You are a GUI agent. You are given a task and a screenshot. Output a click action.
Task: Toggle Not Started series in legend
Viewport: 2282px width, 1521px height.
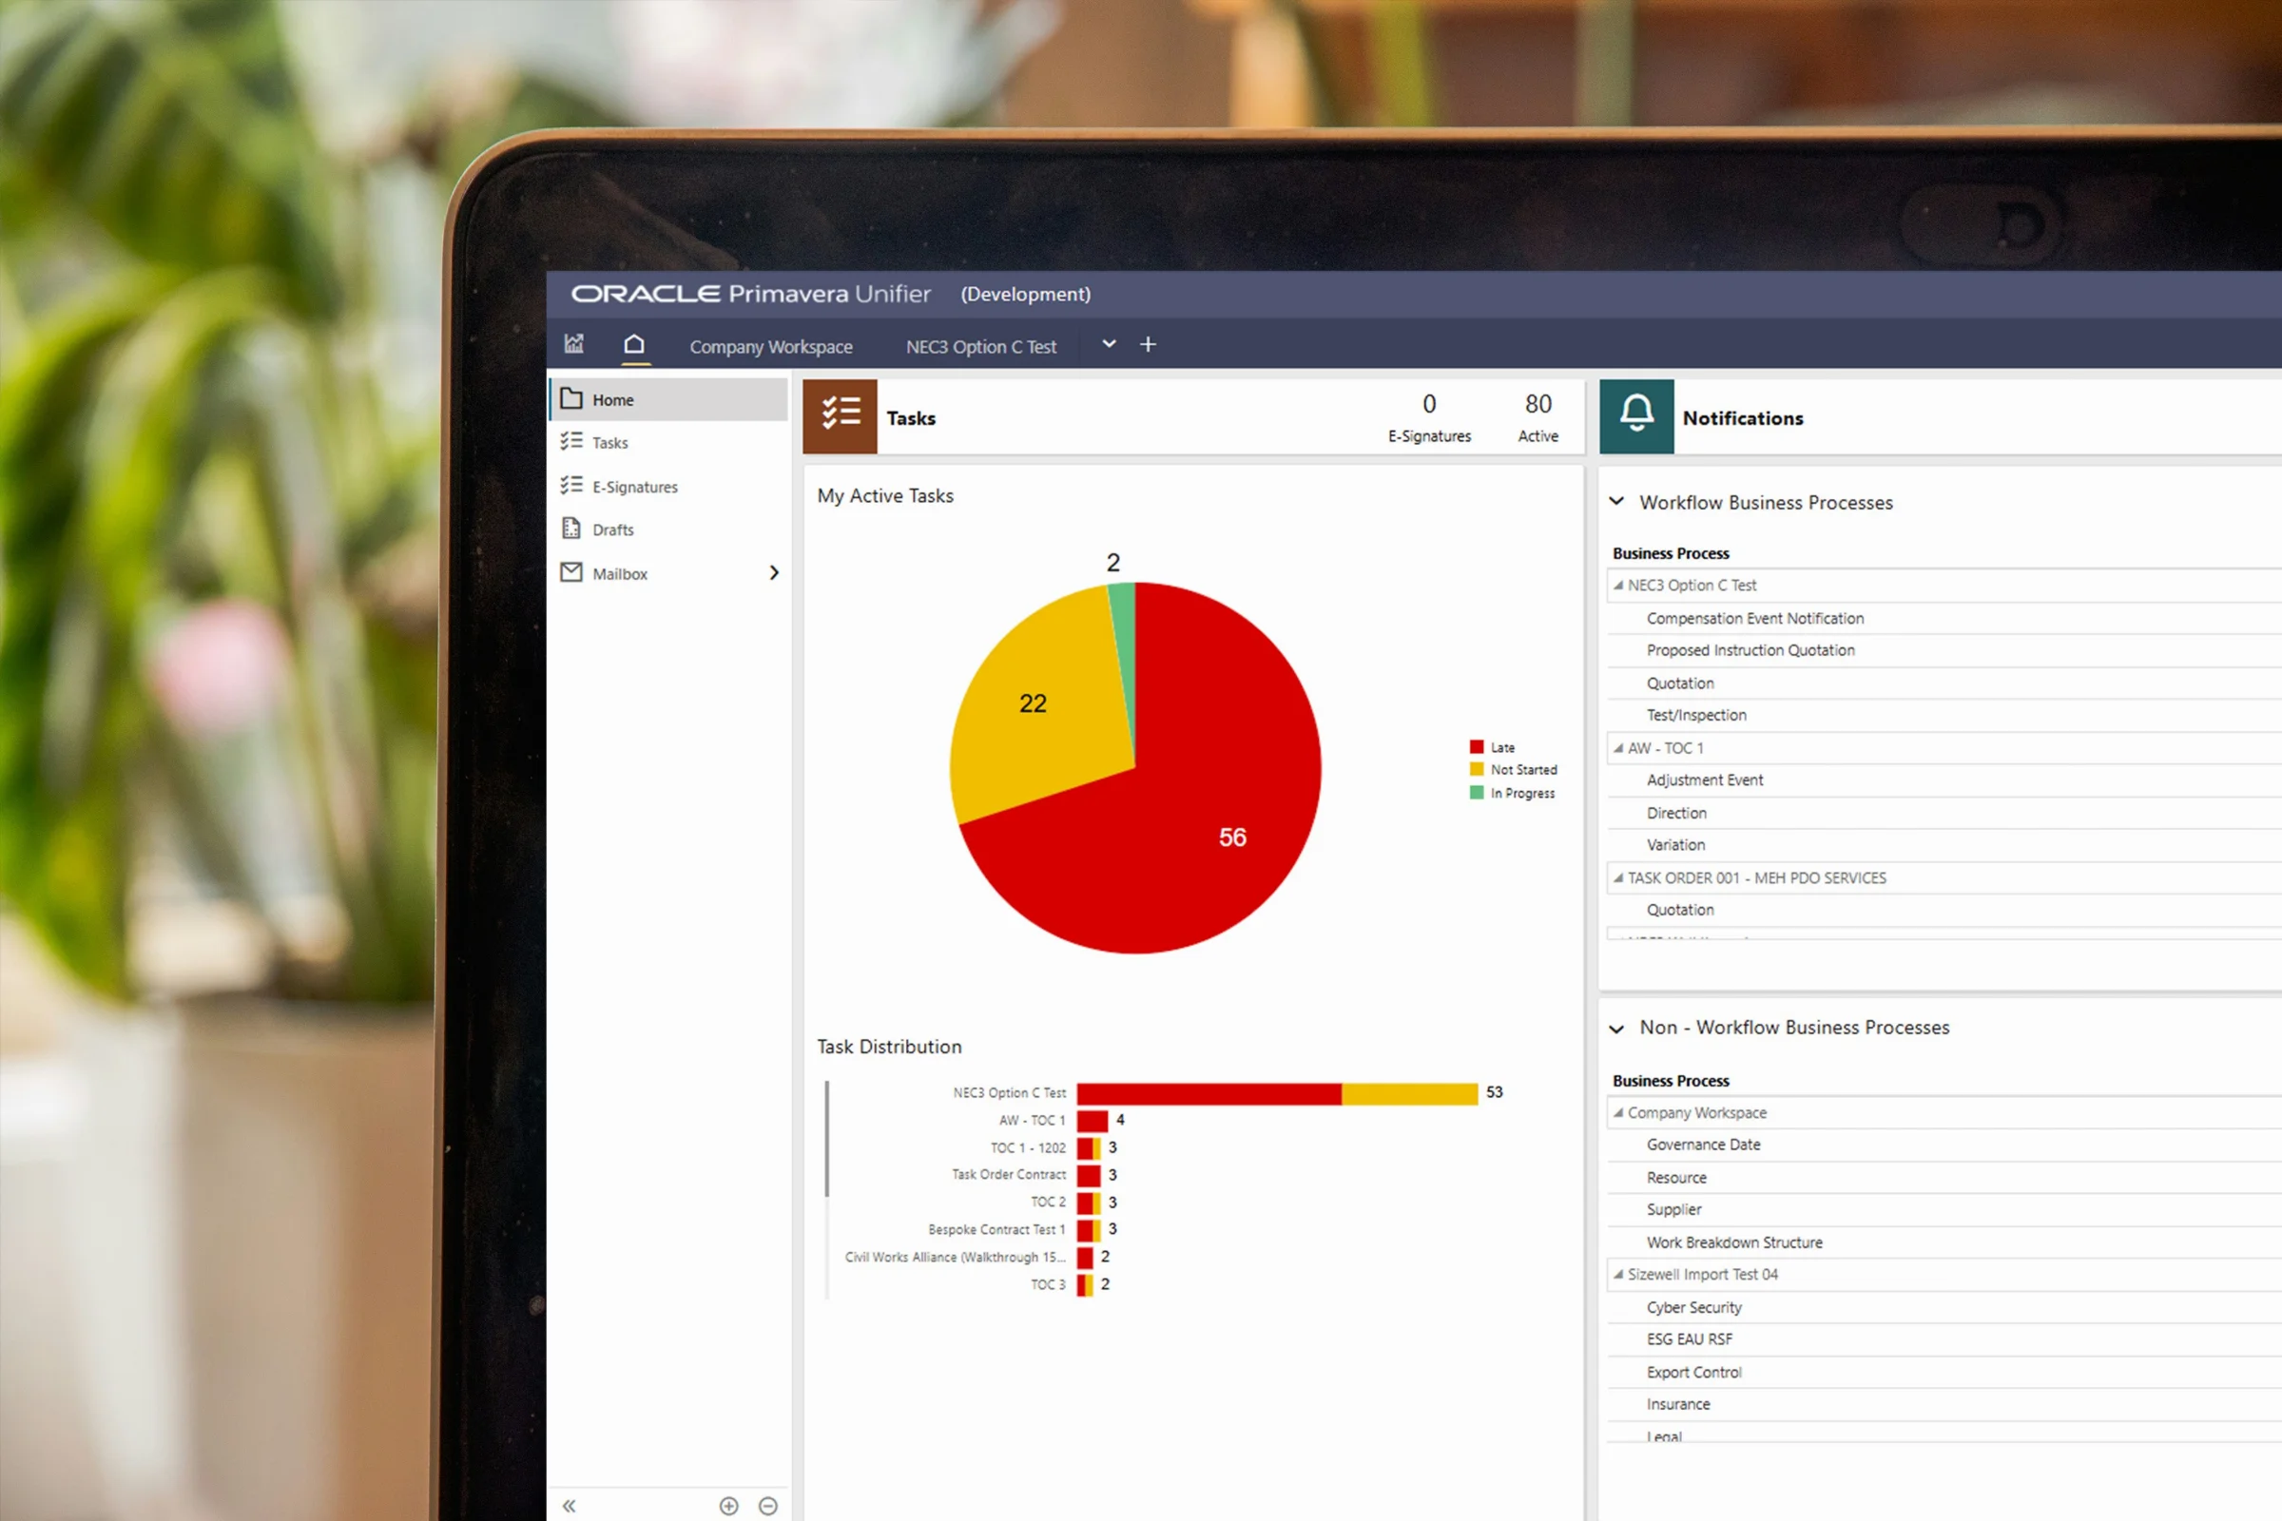tap(1514, 769)
